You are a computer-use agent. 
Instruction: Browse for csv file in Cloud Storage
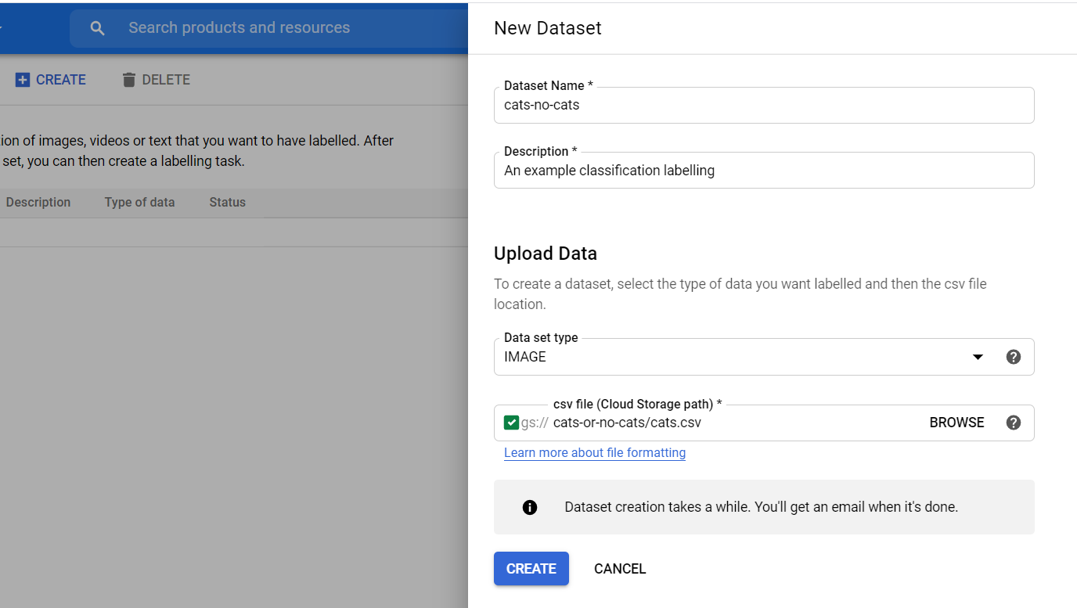[956, 423]
